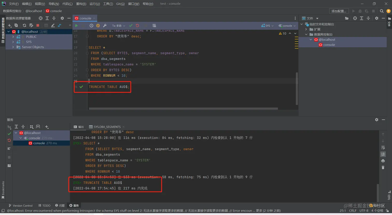Open the Git(G) menu
392x215 pixels.
120,4
